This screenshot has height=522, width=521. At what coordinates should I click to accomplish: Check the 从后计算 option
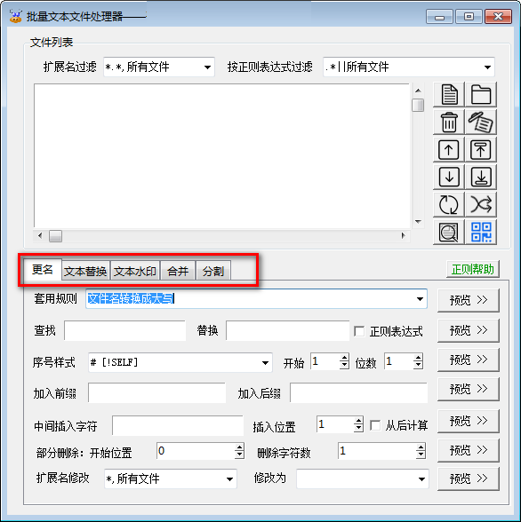(375, 425)
